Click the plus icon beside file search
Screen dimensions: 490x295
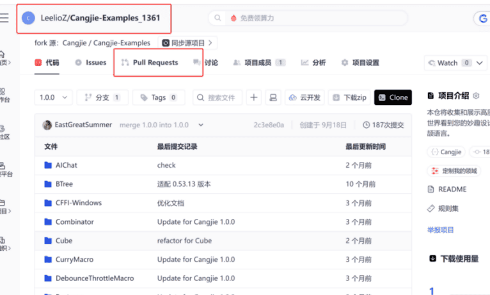(x=254, y=98)
